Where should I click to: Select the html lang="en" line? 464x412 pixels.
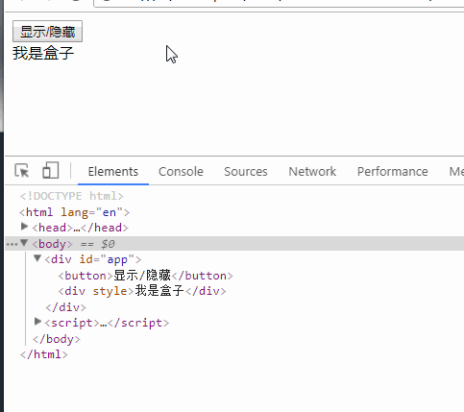click(x=74, y=212)
